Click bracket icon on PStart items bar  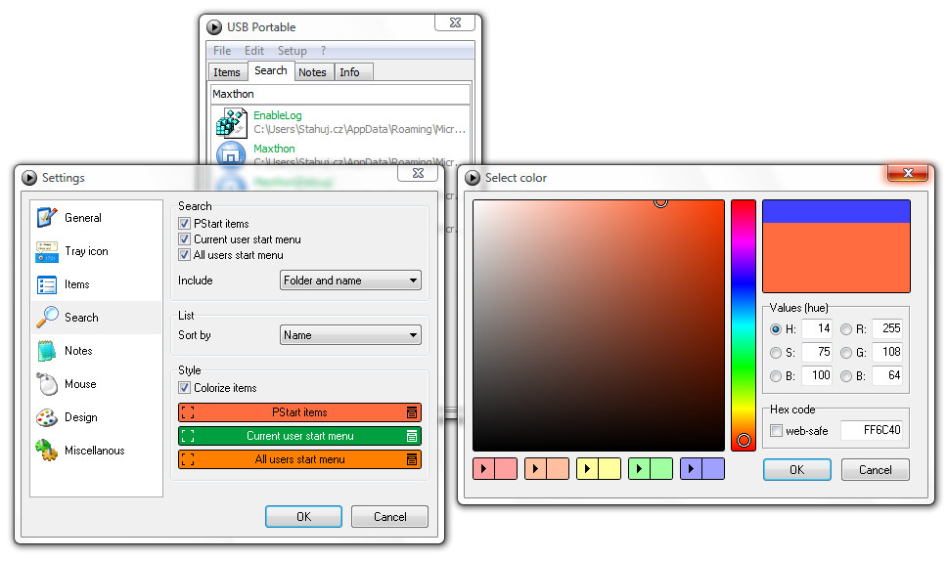pyautogui.click(x=188, y=412)
